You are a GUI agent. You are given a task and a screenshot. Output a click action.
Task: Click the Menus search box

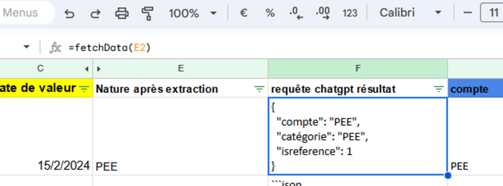pyautogui.click(x=26, y=13)
